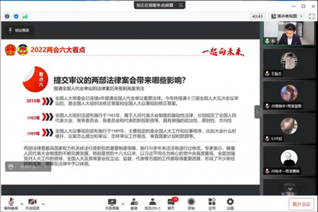Click the 共享屏幕 share screen icon

(112, 203)
